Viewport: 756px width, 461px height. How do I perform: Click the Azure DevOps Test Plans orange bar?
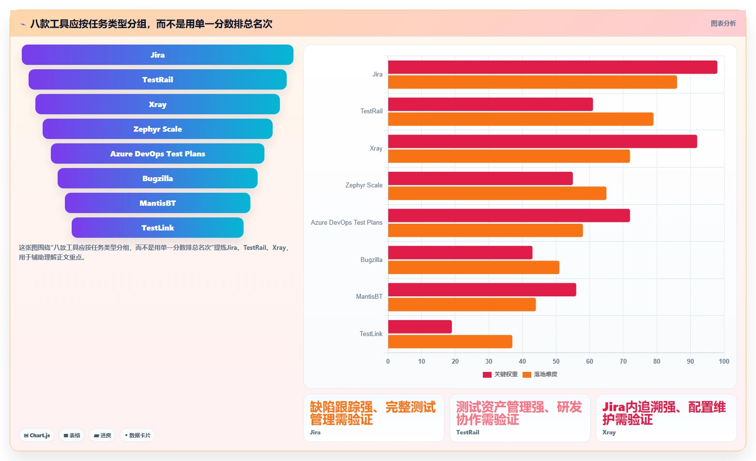tap(485, 230)
